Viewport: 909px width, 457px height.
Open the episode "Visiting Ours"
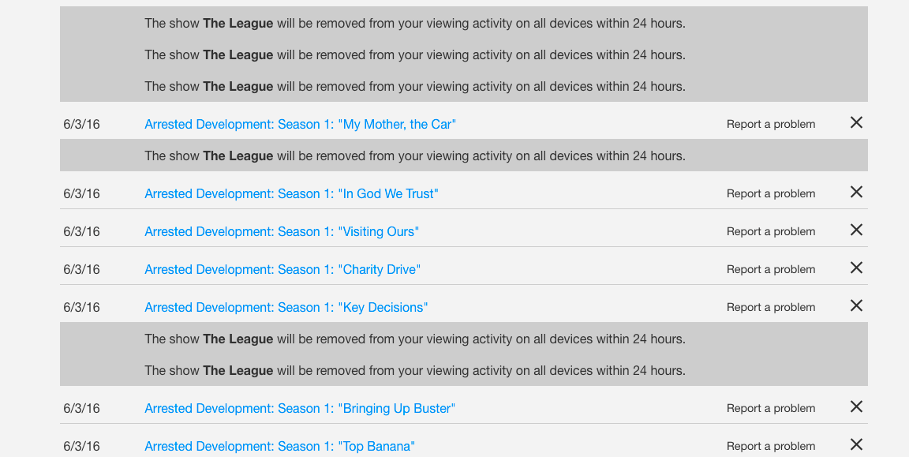(281, 231)
